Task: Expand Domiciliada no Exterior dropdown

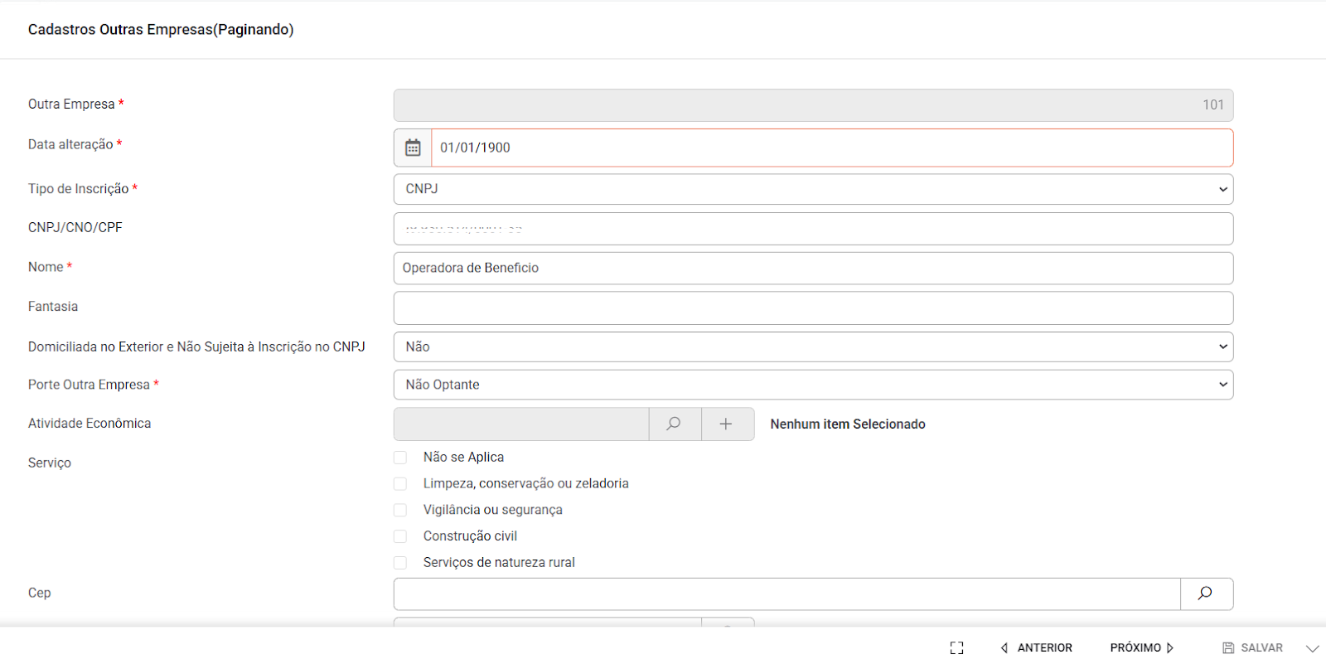Action: point(812,347)
